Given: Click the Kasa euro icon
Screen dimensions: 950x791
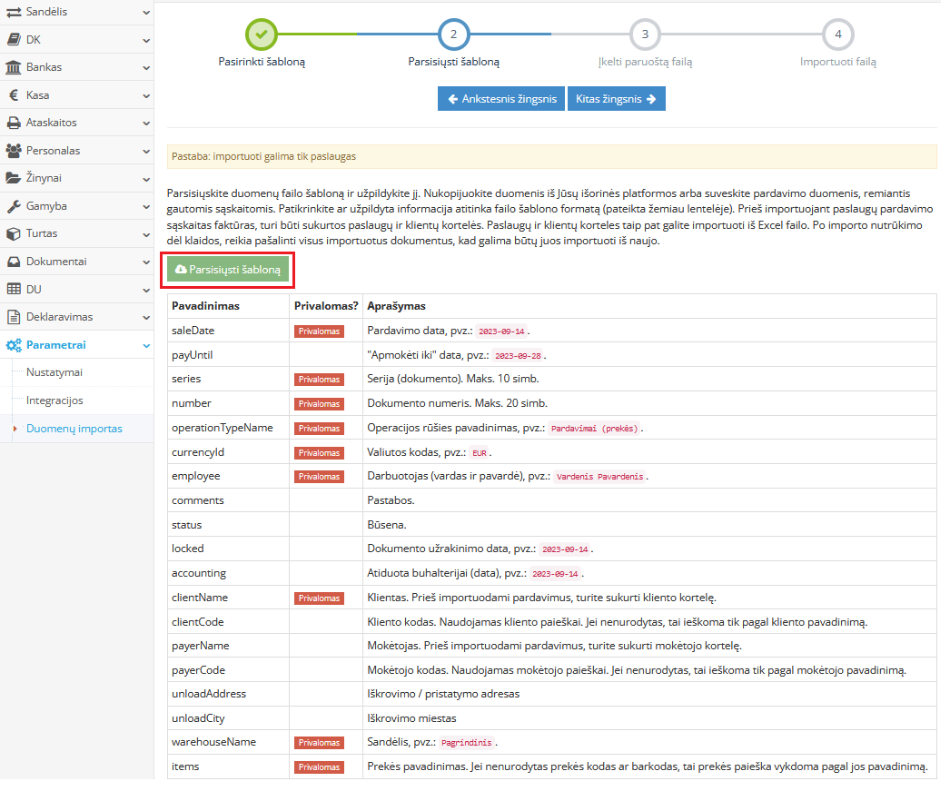Looking at the screenshot, I should pos(14,95).
